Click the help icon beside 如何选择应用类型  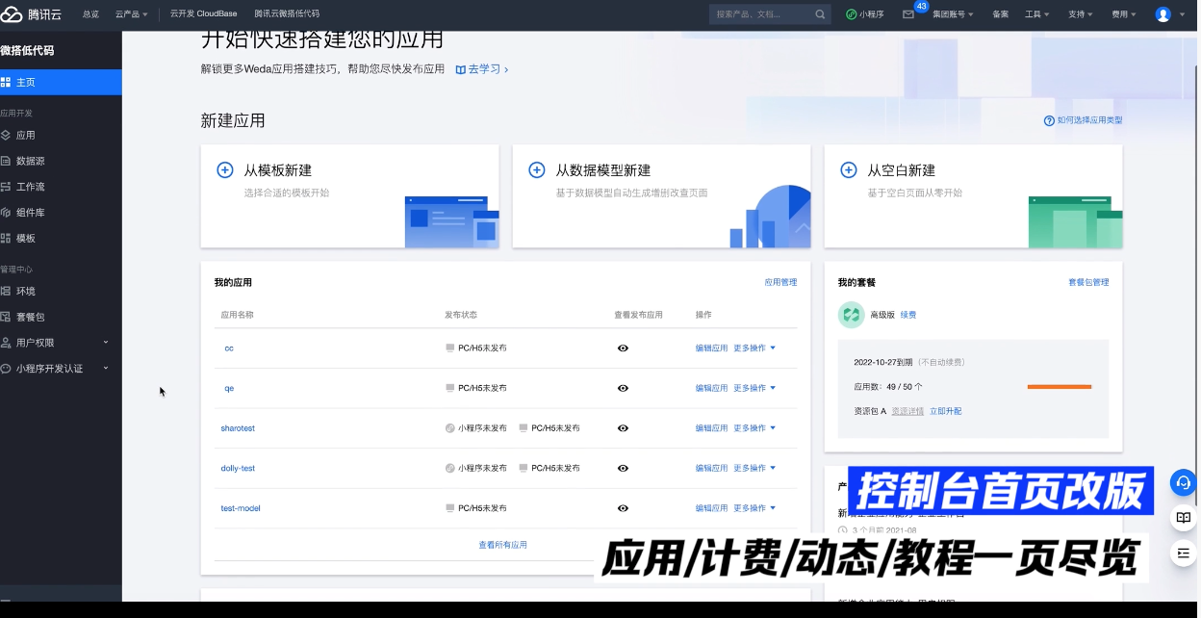click(x=1049, y=121)
